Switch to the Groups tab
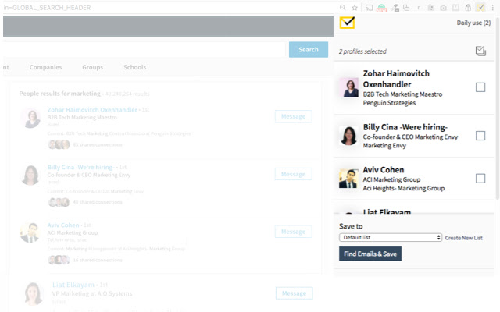 92,67
